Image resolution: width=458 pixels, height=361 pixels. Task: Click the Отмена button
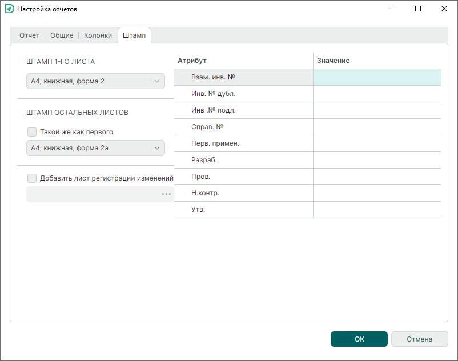pos(419,339)
